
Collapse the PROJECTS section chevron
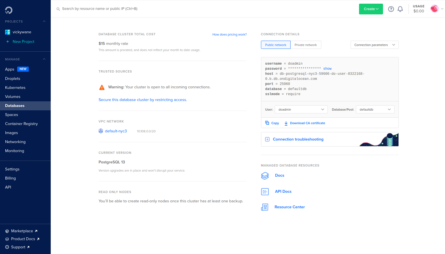pyautogui.click(x=44, y=21)
